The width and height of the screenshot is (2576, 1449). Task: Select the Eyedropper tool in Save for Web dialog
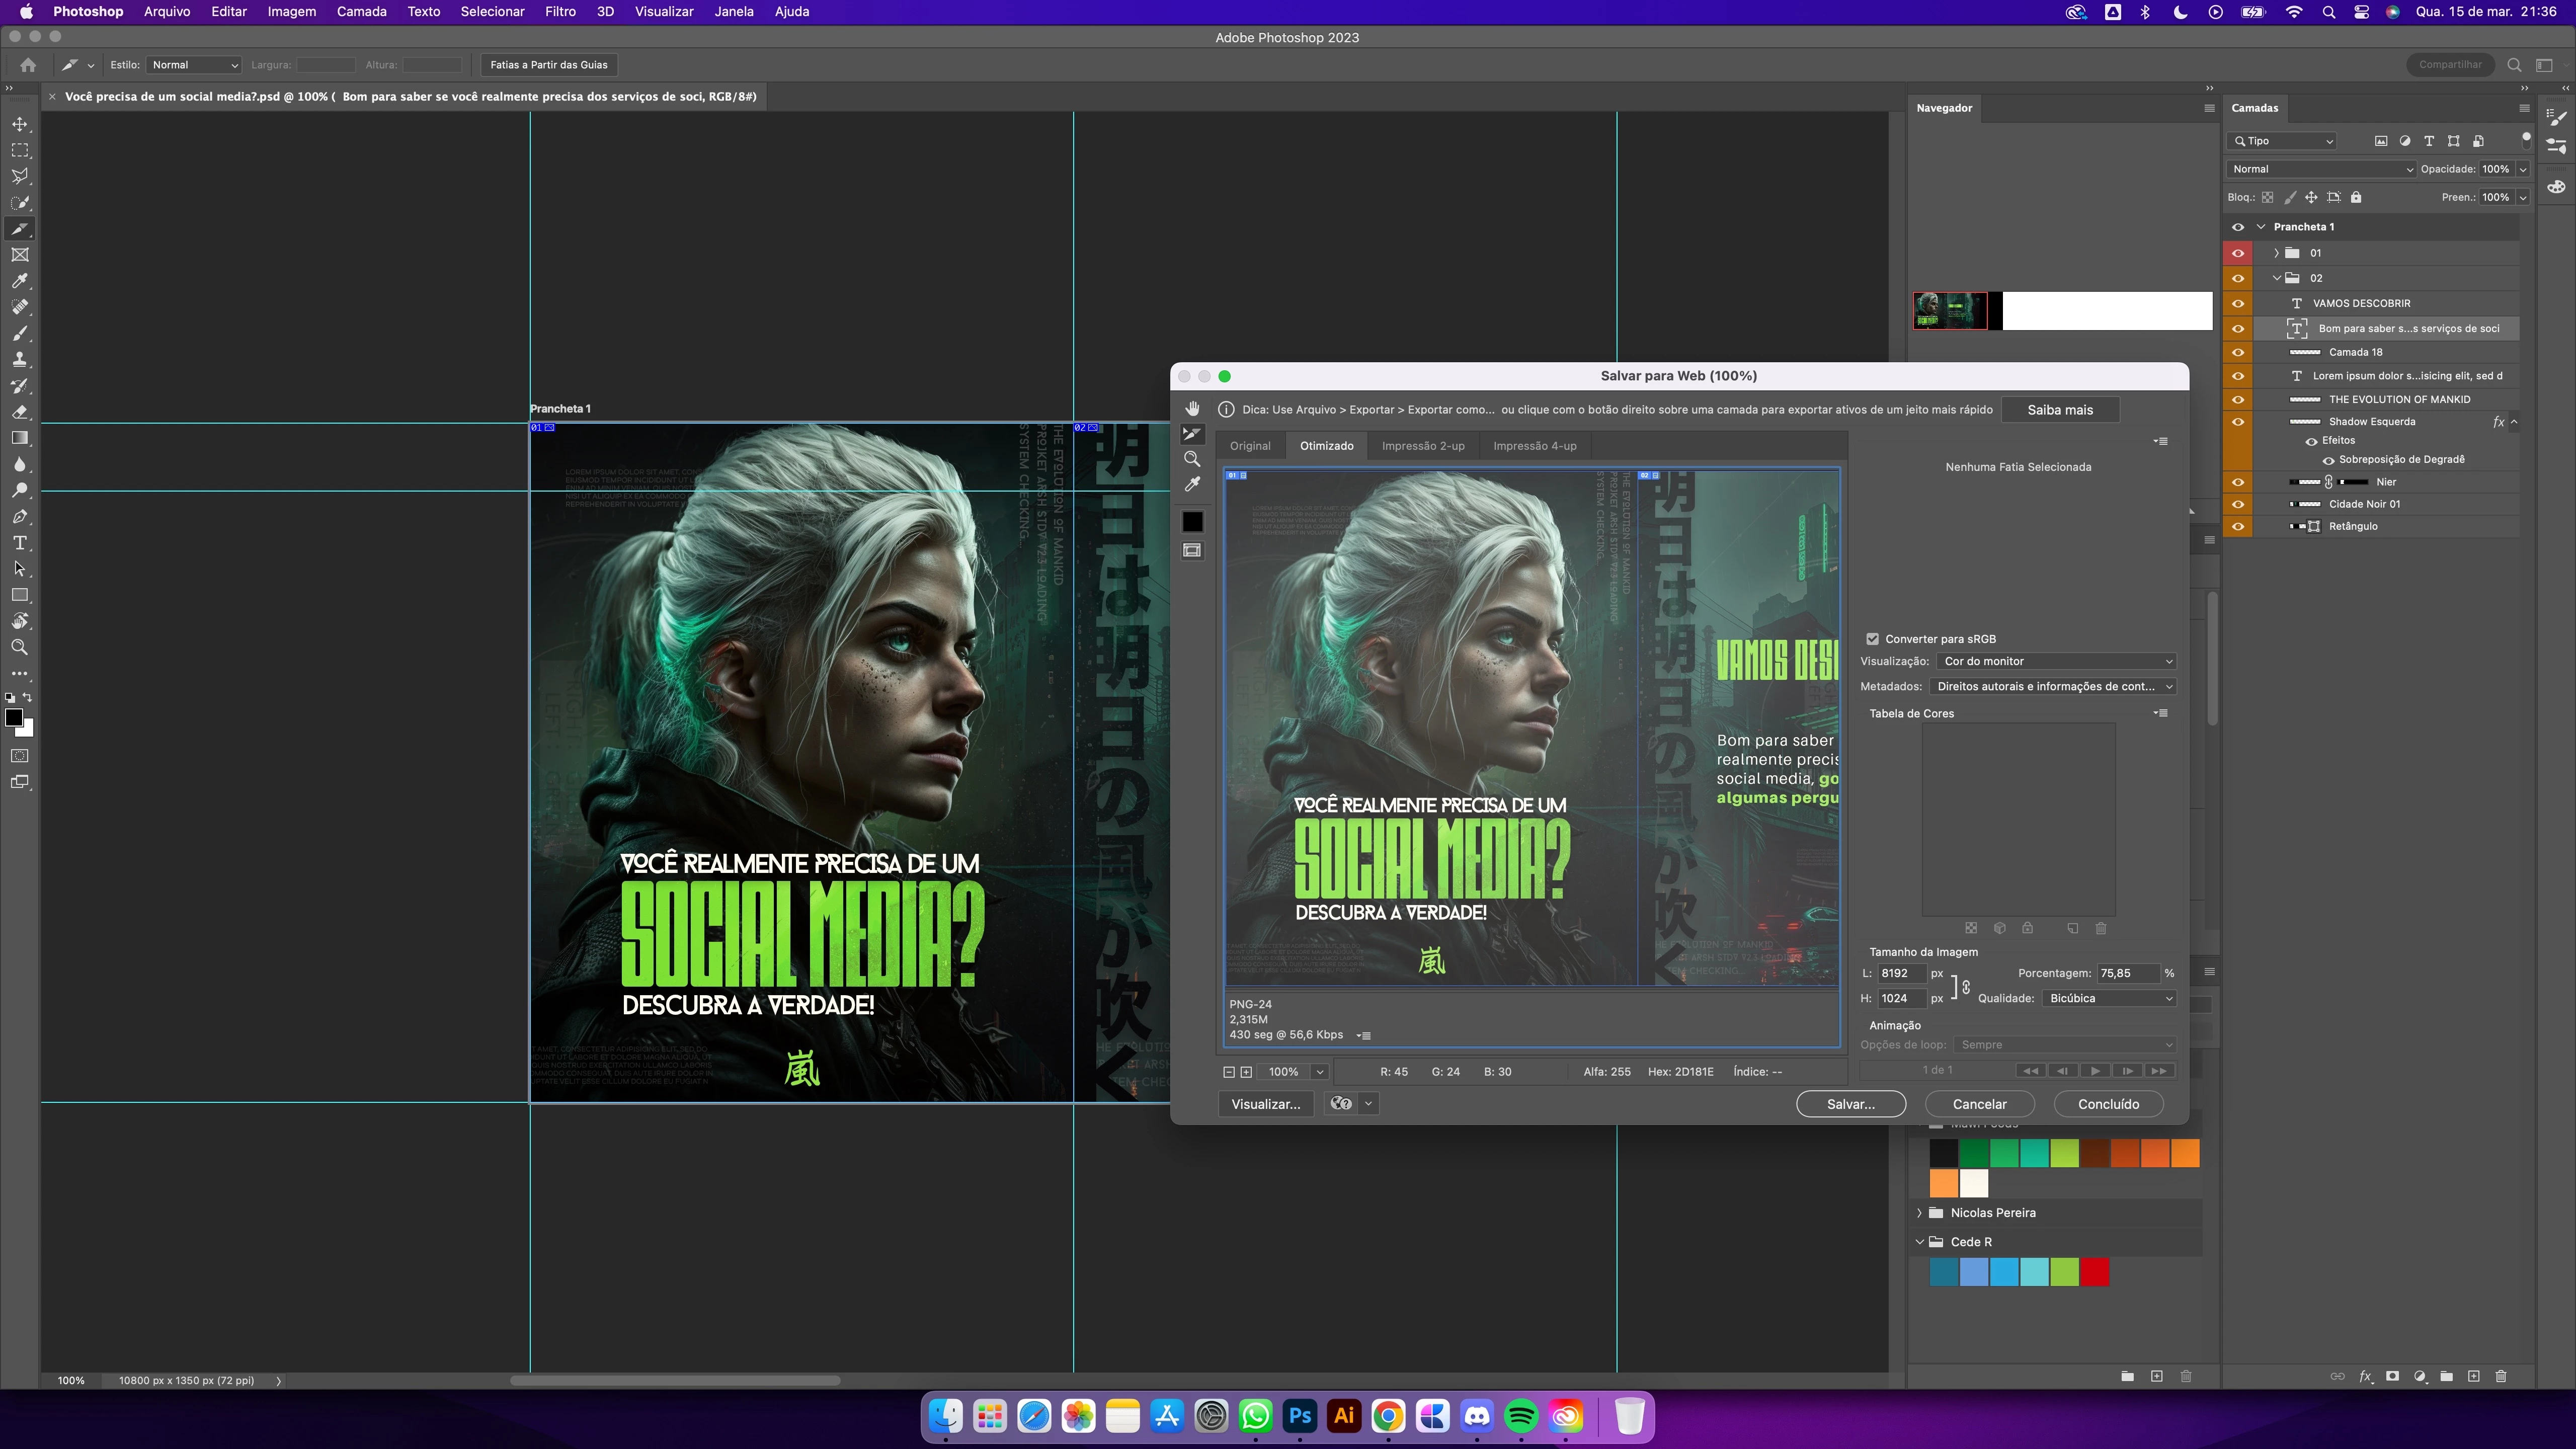(x=1192, y=485)
